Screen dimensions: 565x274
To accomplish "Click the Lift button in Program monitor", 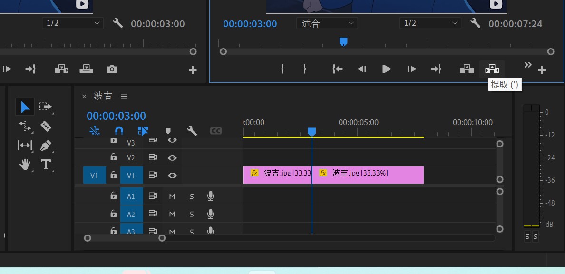I will pos(467,69).
